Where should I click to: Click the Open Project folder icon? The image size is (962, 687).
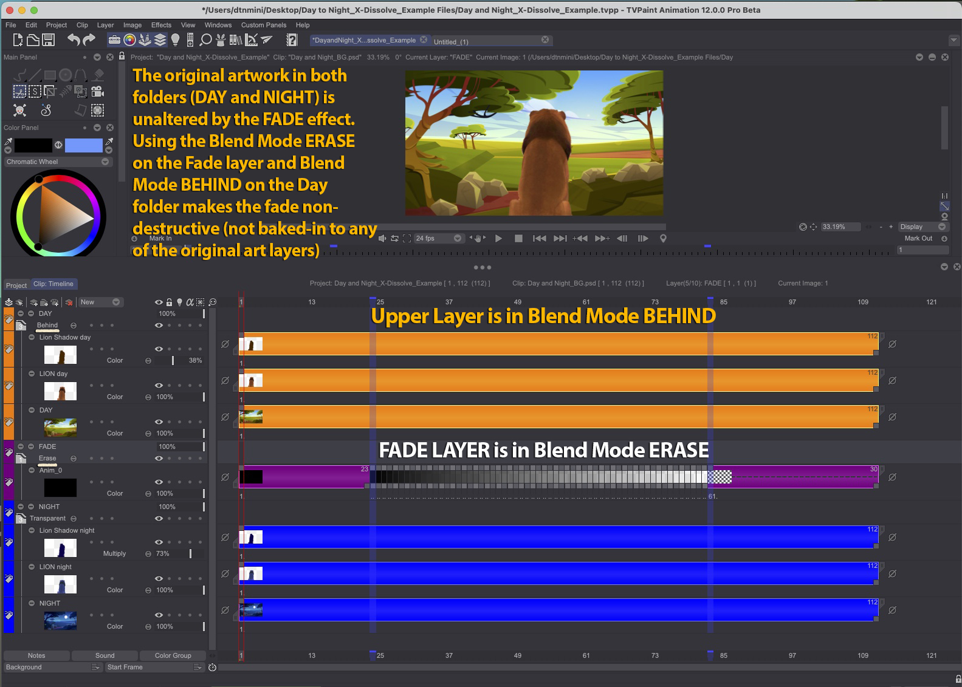click(x=33, y=40)
